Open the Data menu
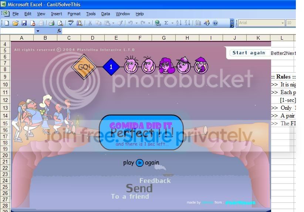Viewport: 304px width, 212px height. [106, 14]
